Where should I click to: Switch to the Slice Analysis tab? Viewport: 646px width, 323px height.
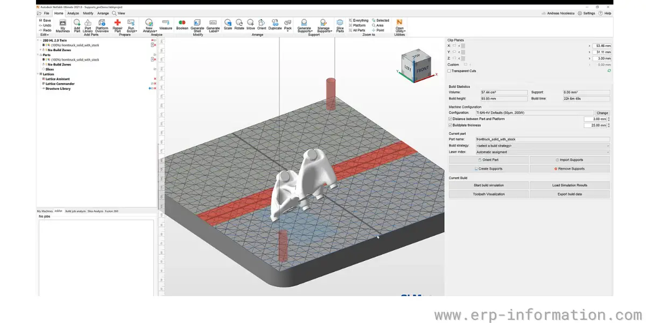pos(95,211)
